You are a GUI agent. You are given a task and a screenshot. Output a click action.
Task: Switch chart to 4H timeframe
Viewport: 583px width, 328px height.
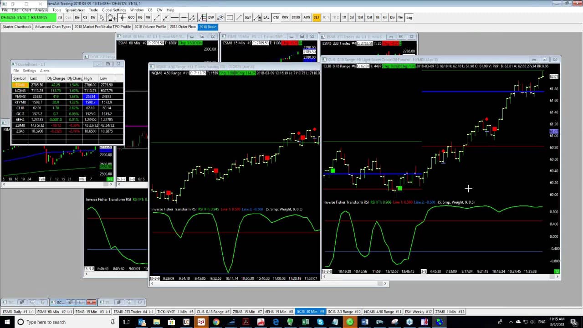(x=385, y=17)
